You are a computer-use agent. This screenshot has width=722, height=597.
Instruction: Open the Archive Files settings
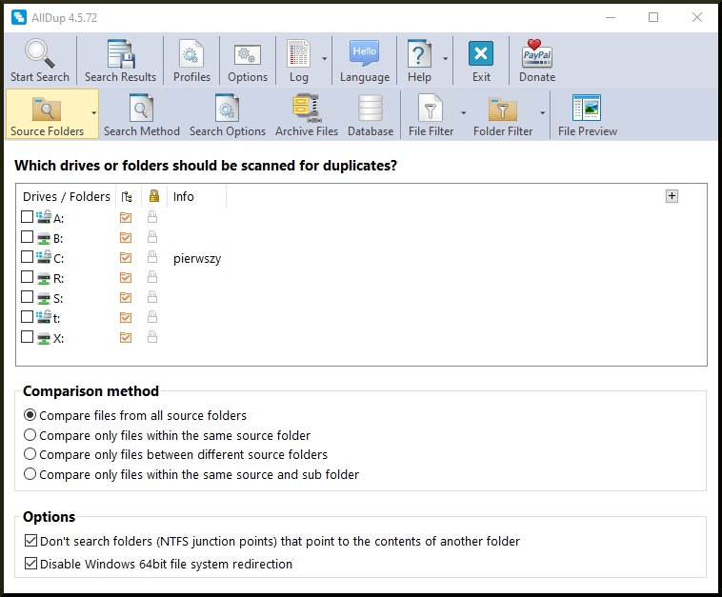306,109
